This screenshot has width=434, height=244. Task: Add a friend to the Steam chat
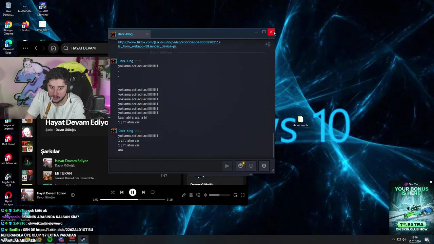[268, 44]
